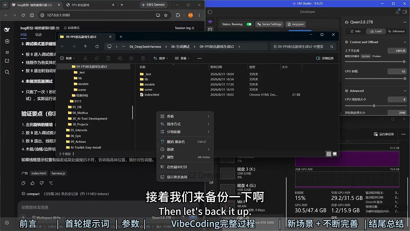This screenshot has width=410, height=231.
Task: Bookmark this page with the star icon
Action: (166, 15)
